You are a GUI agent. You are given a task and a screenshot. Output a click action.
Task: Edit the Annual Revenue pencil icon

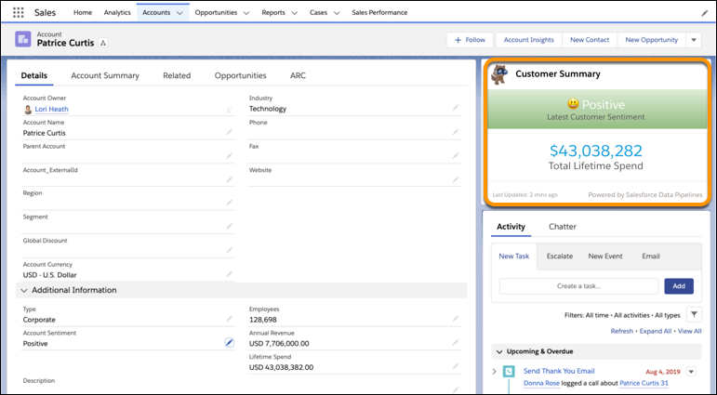456,342
